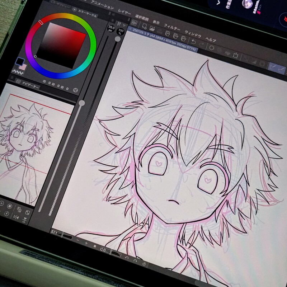Click navigator fit to navigator icon
The width and height of the screenshot is (287, 287).
point(28,212)
